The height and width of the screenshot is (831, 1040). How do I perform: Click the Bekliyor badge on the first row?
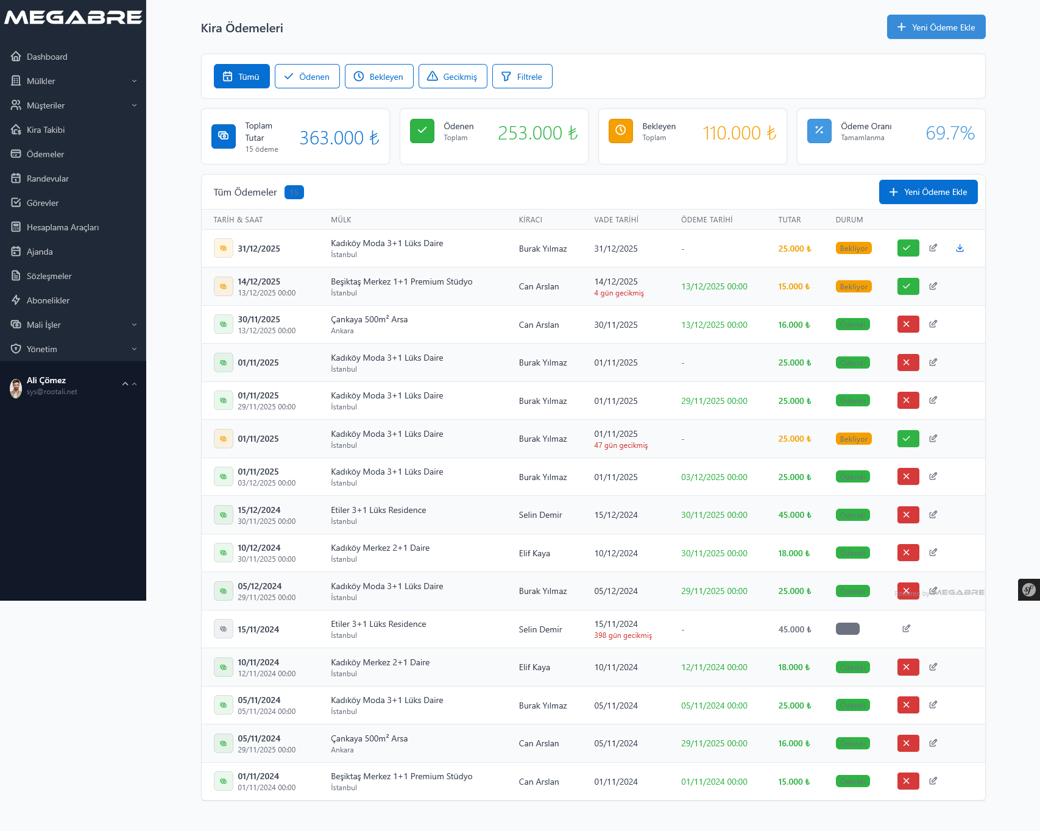pyautogui.click(x=853, y=248)
